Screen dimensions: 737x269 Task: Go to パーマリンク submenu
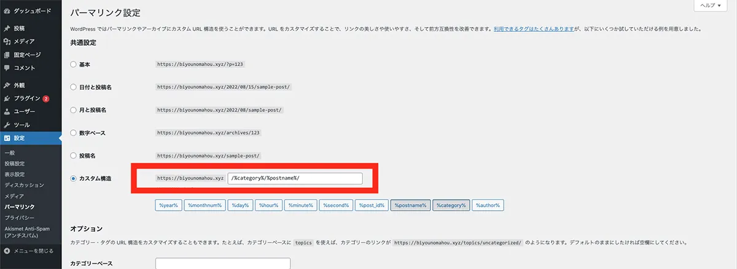click(20, 207)
